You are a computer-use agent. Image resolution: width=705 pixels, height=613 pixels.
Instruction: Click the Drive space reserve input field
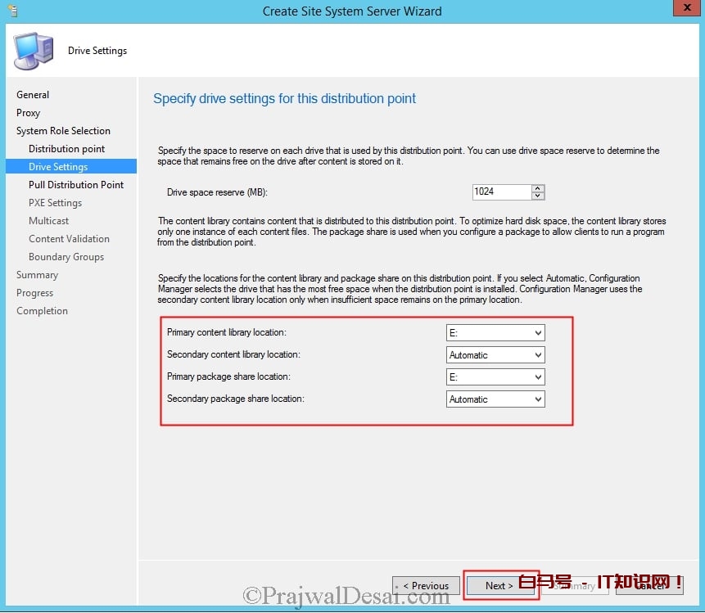(x=501, y=192)
